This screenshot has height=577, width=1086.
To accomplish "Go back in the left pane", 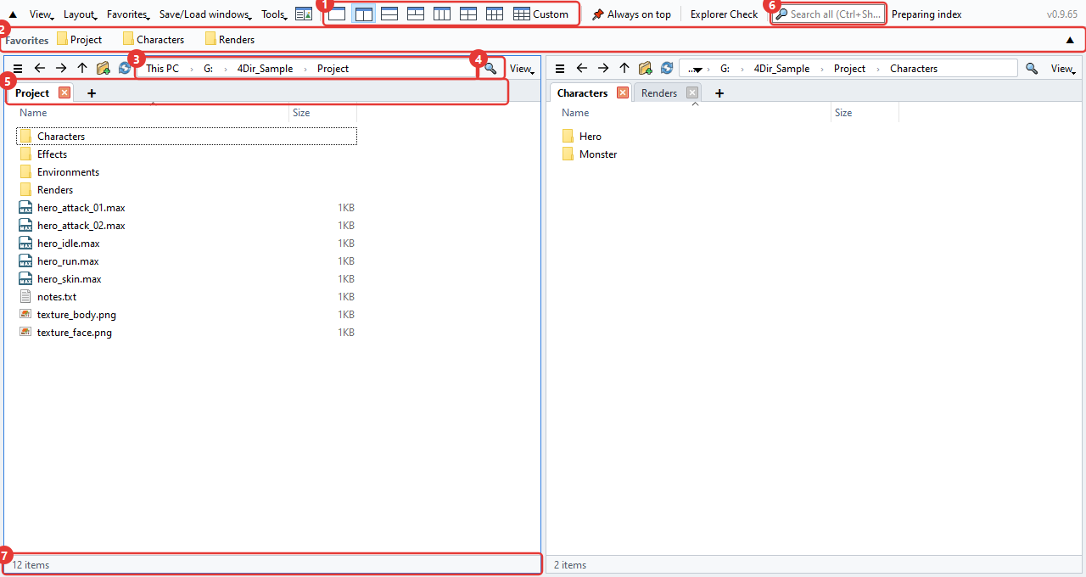I will (40, 69).
